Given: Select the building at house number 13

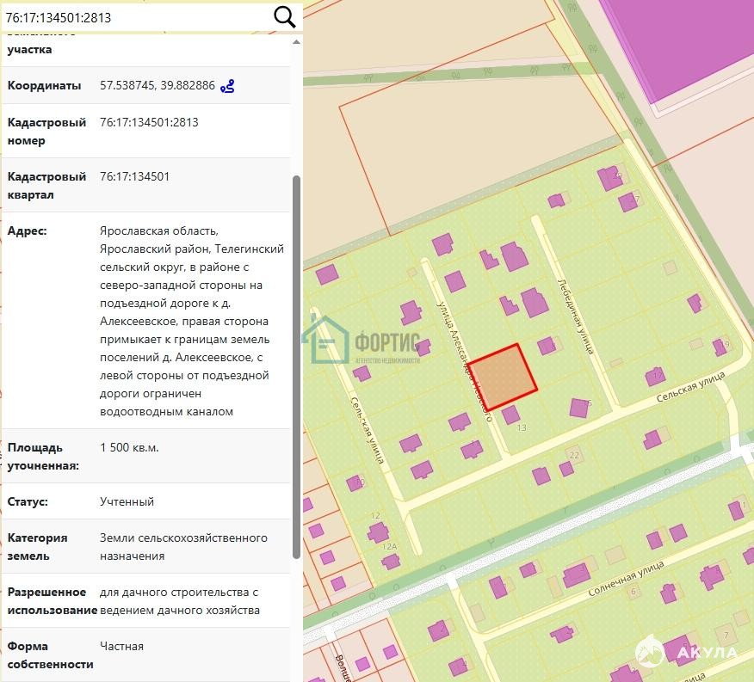Looking at the screenshot, I should (510, 415).
